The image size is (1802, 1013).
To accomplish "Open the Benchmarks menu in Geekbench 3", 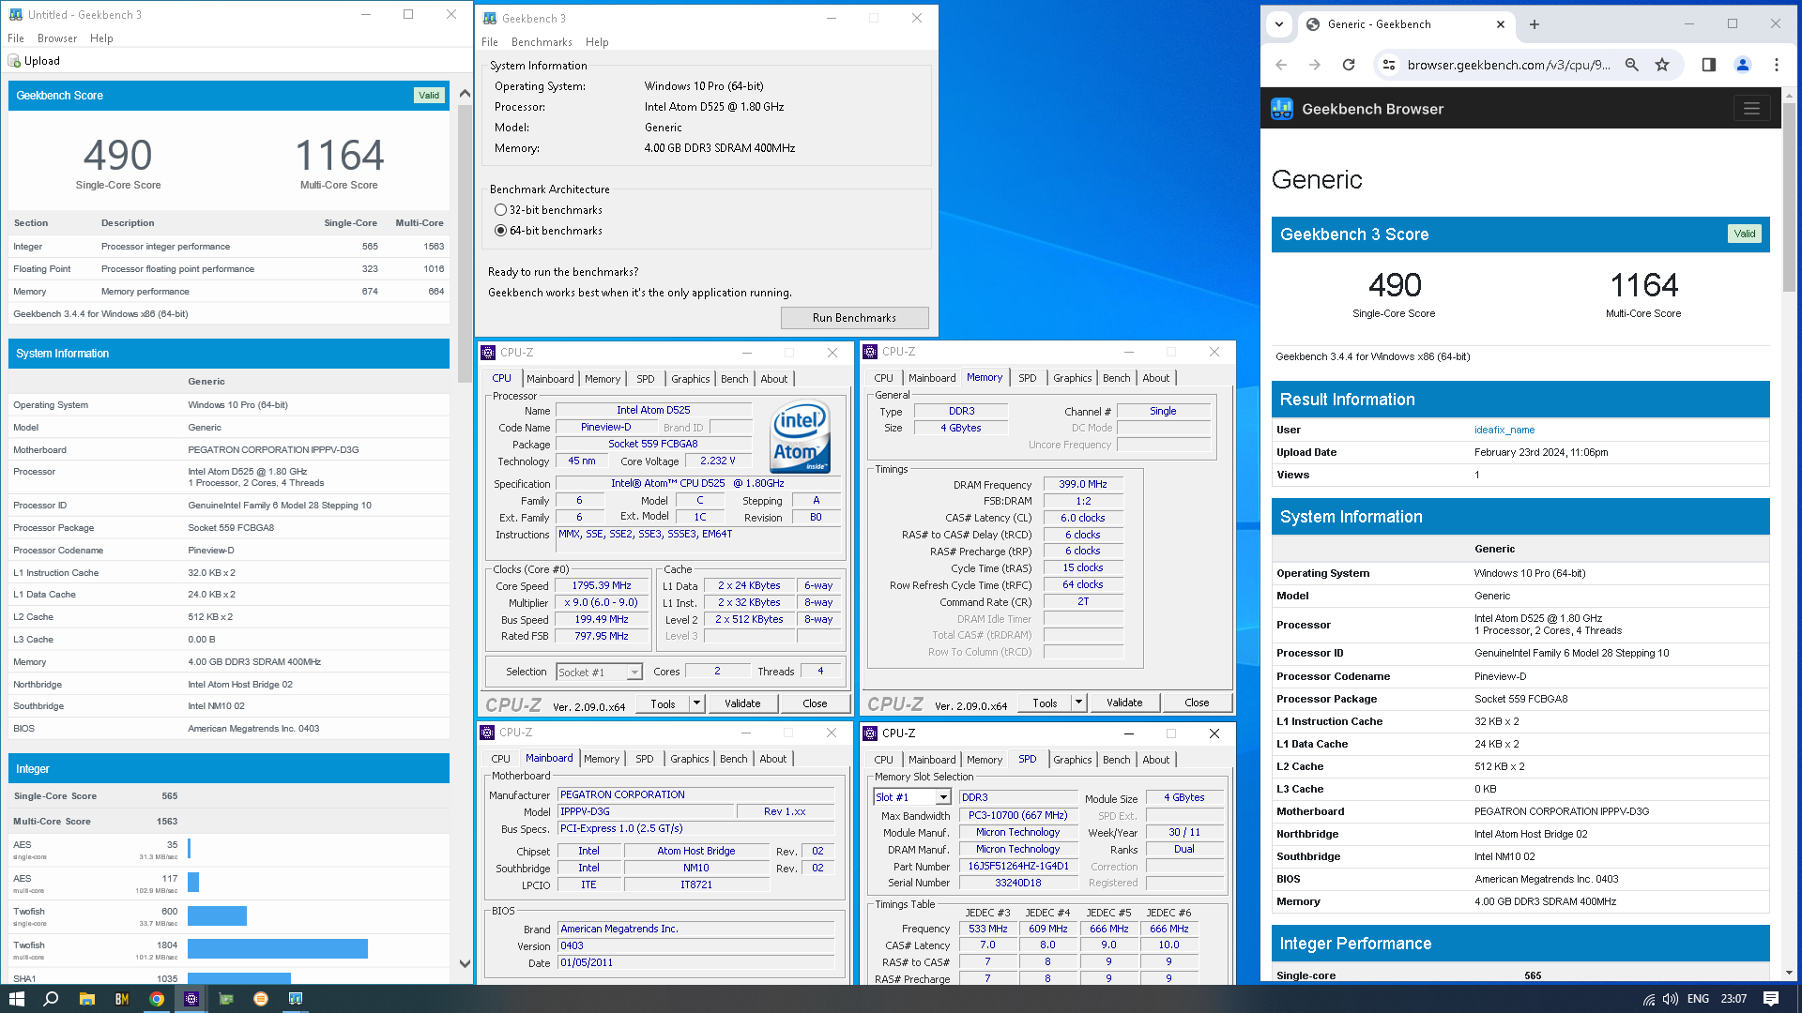I will pyautogui.click(x=542, y=42).
